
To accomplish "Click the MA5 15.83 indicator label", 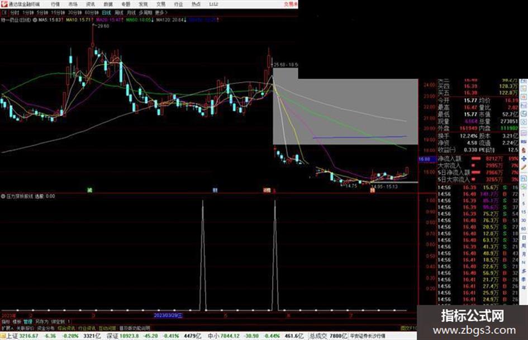I will coord(50,20).
